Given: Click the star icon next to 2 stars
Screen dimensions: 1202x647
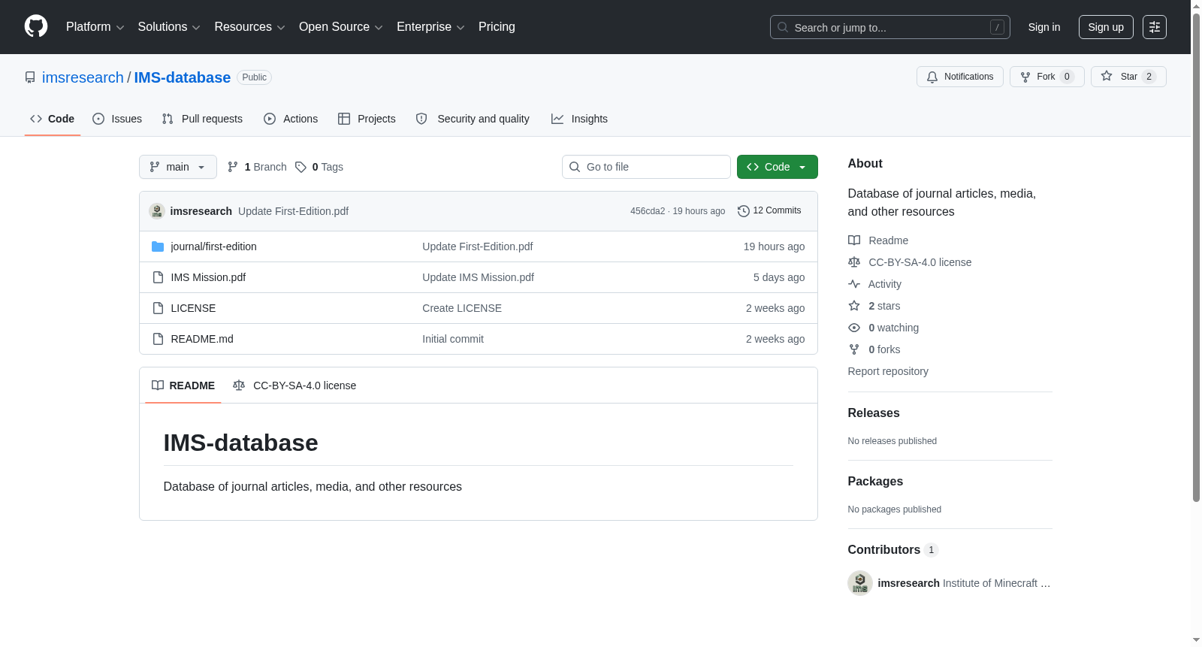Looking at the screenshot, I should tap(854, 306).
